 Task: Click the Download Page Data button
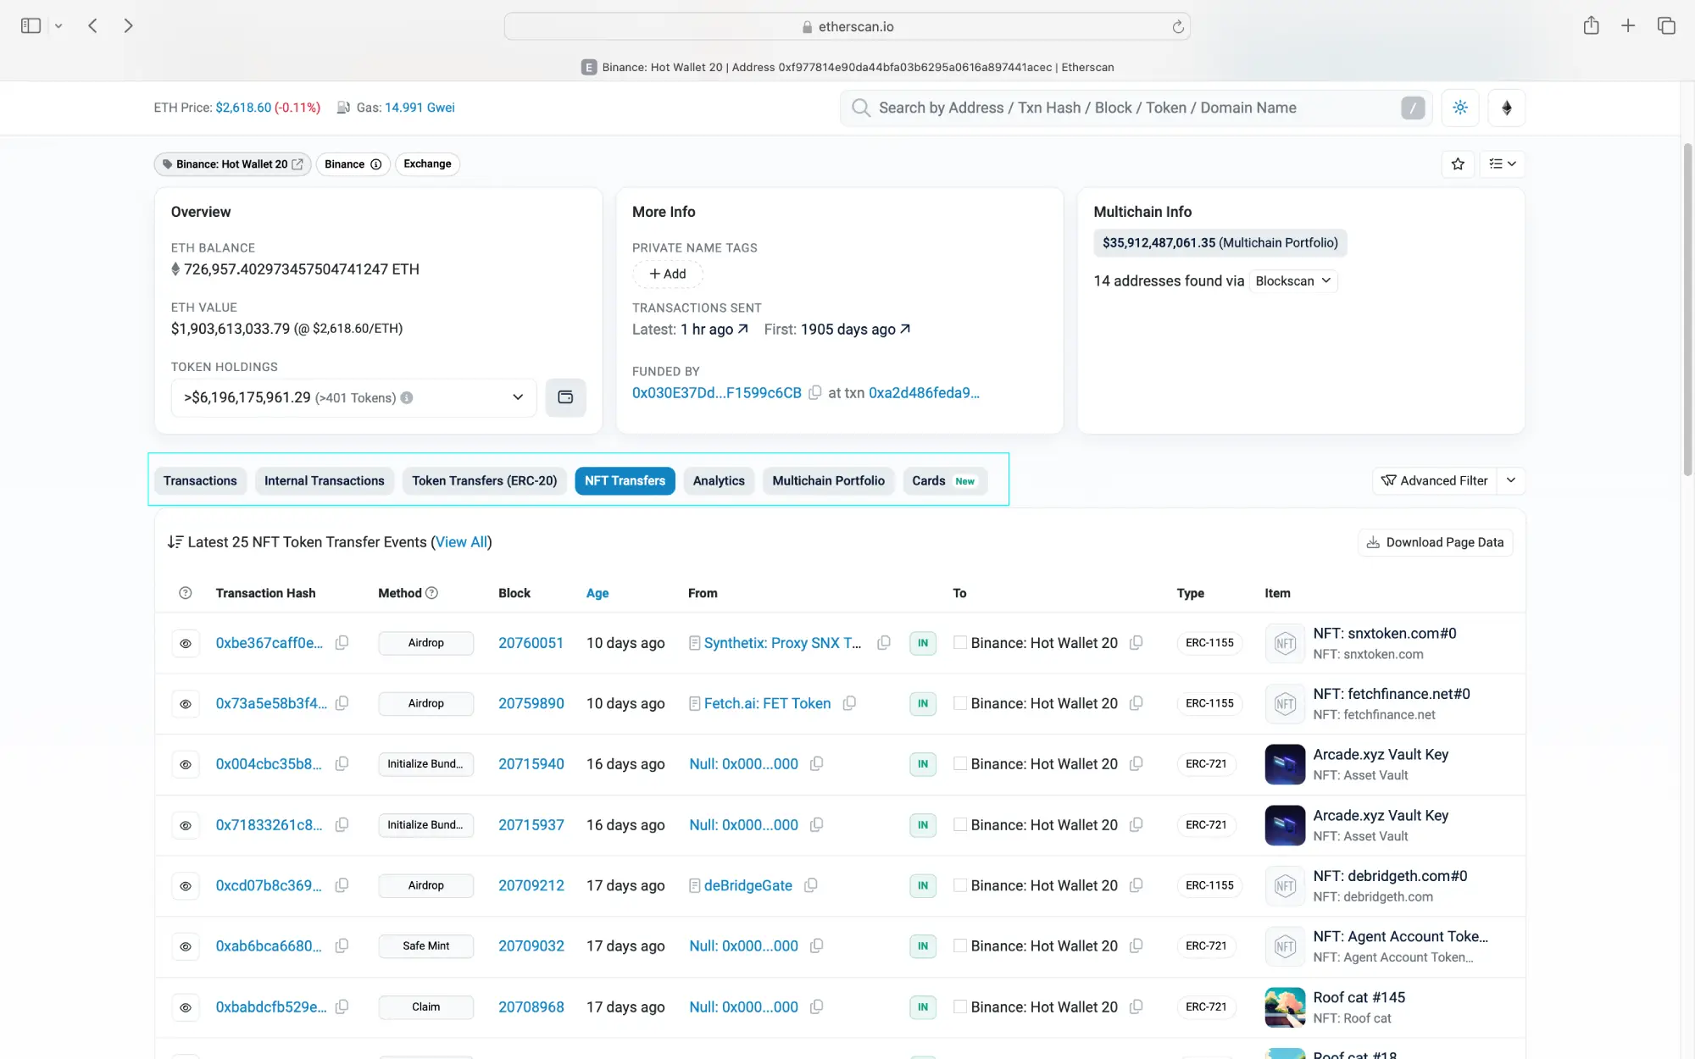click(1436, 542)
